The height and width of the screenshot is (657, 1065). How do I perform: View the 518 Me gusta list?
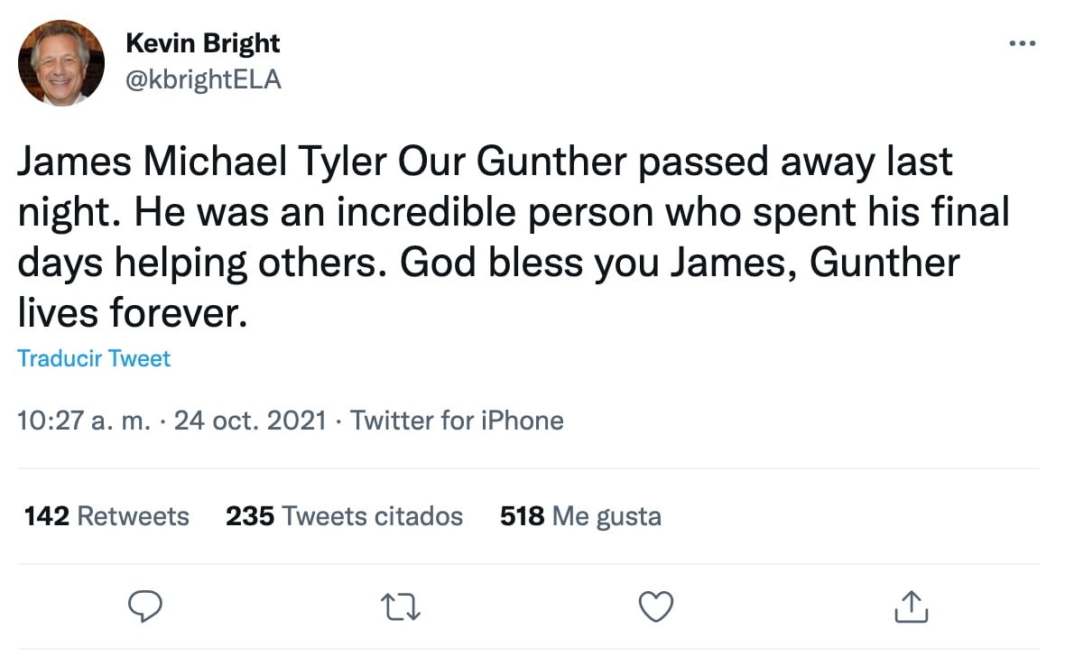pyautogui.click(x=580, y=515)
